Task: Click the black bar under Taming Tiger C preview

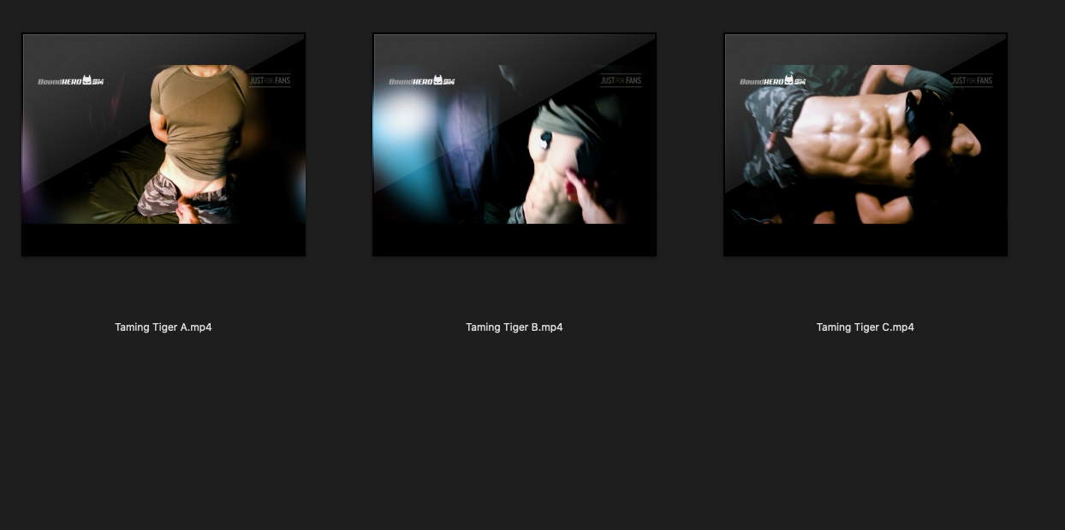Action: (865, 239)
